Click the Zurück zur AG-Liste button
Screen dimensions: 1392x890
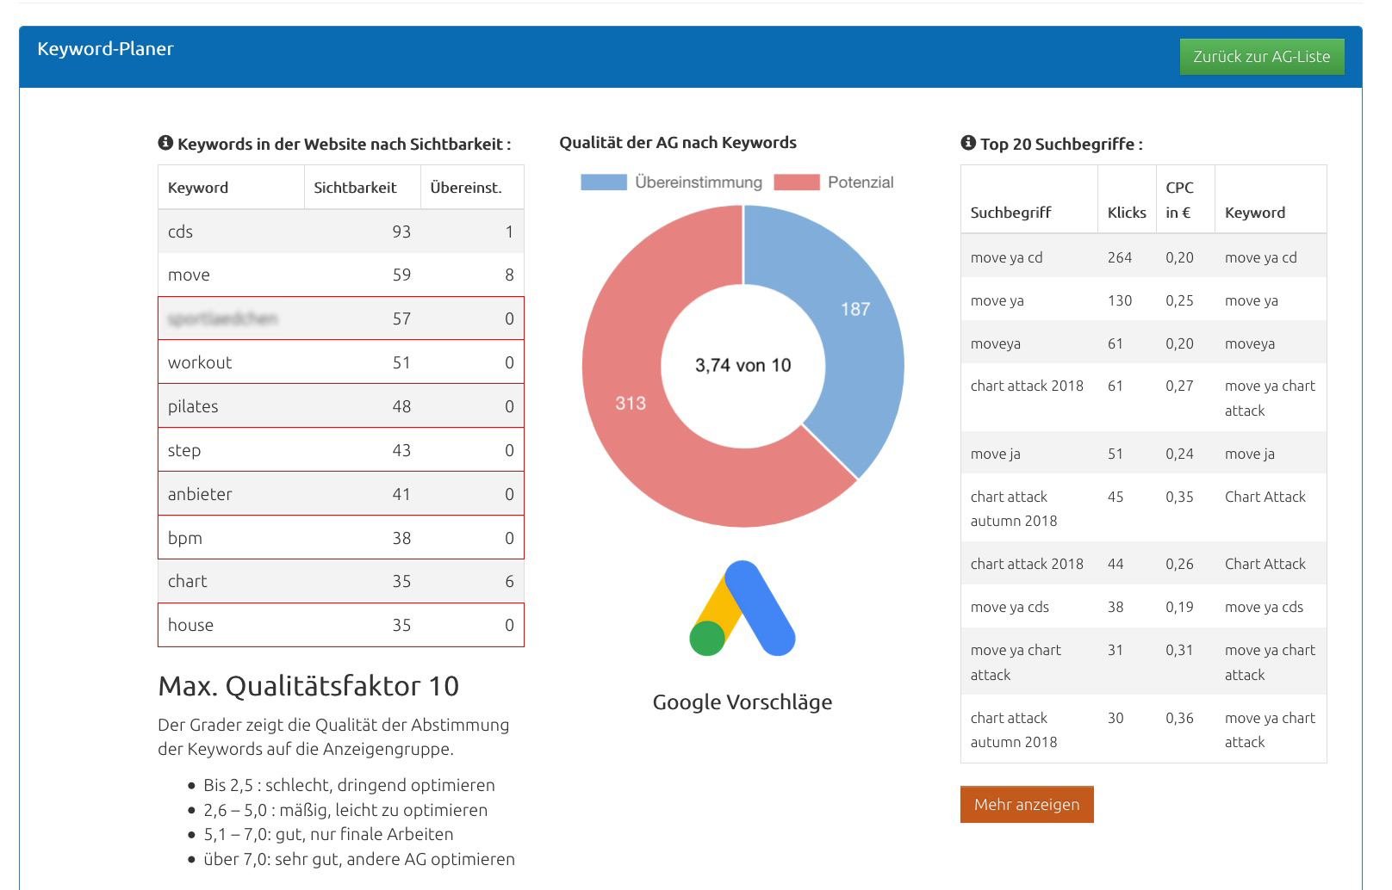click(1261, 57)
